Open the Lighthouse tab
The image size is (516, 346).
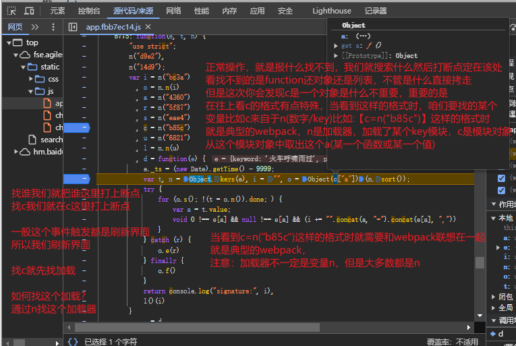point(332,11)
